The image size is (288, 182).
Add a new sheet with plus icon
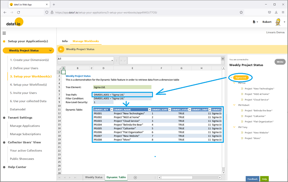point(135,177)
